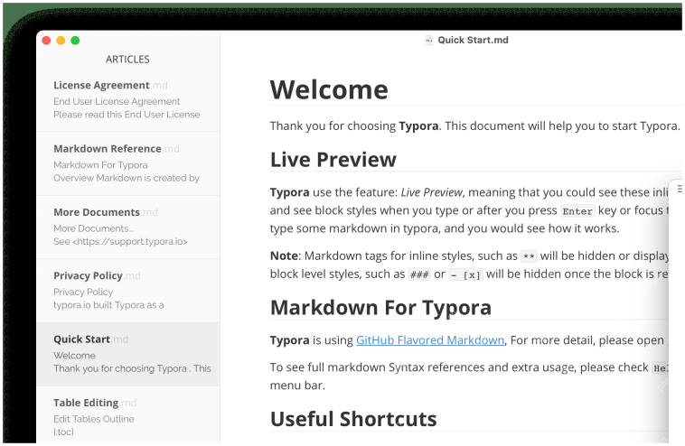Select the Privacy Policy article
Viewport: 685px width, 446px height.
128,291
